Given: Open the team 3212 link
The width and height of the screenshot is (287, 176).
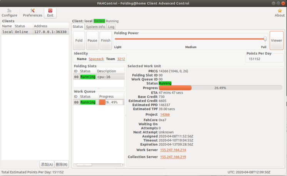Looking at the screenshot, I should coord(121,59).
